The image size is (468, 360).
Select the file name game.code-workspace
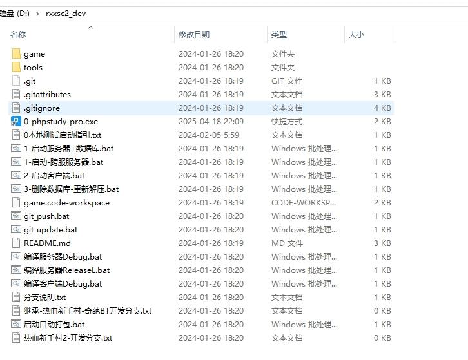click(x=66, y=203)
